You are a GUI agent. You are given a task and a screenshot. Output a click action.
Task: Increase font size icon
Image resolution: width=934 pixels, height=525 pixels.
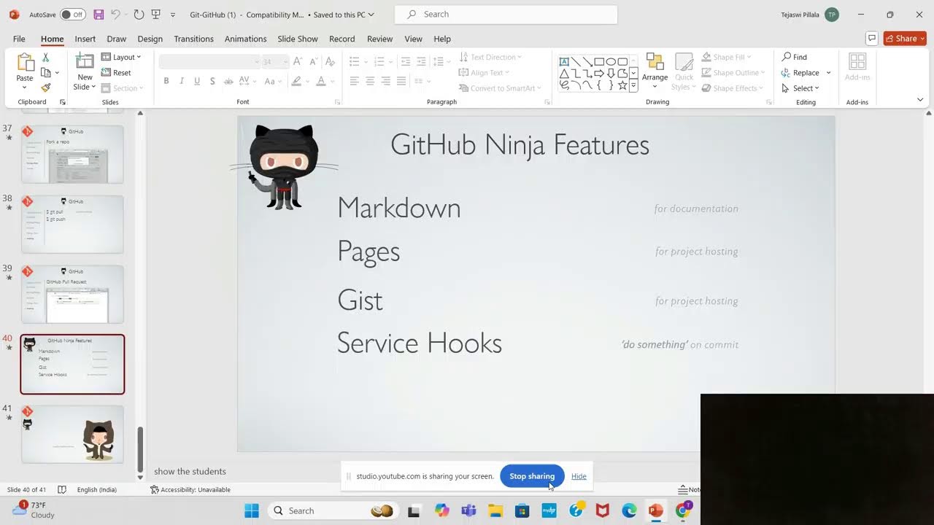(298, 62)
